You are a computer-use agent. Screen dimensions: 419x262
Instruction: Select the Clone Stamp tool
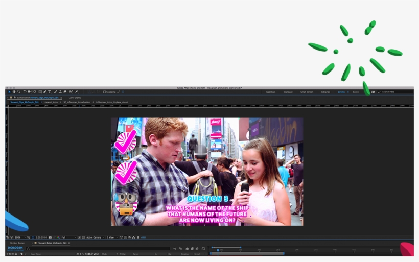pyautogui.click(x=60, y=92)
